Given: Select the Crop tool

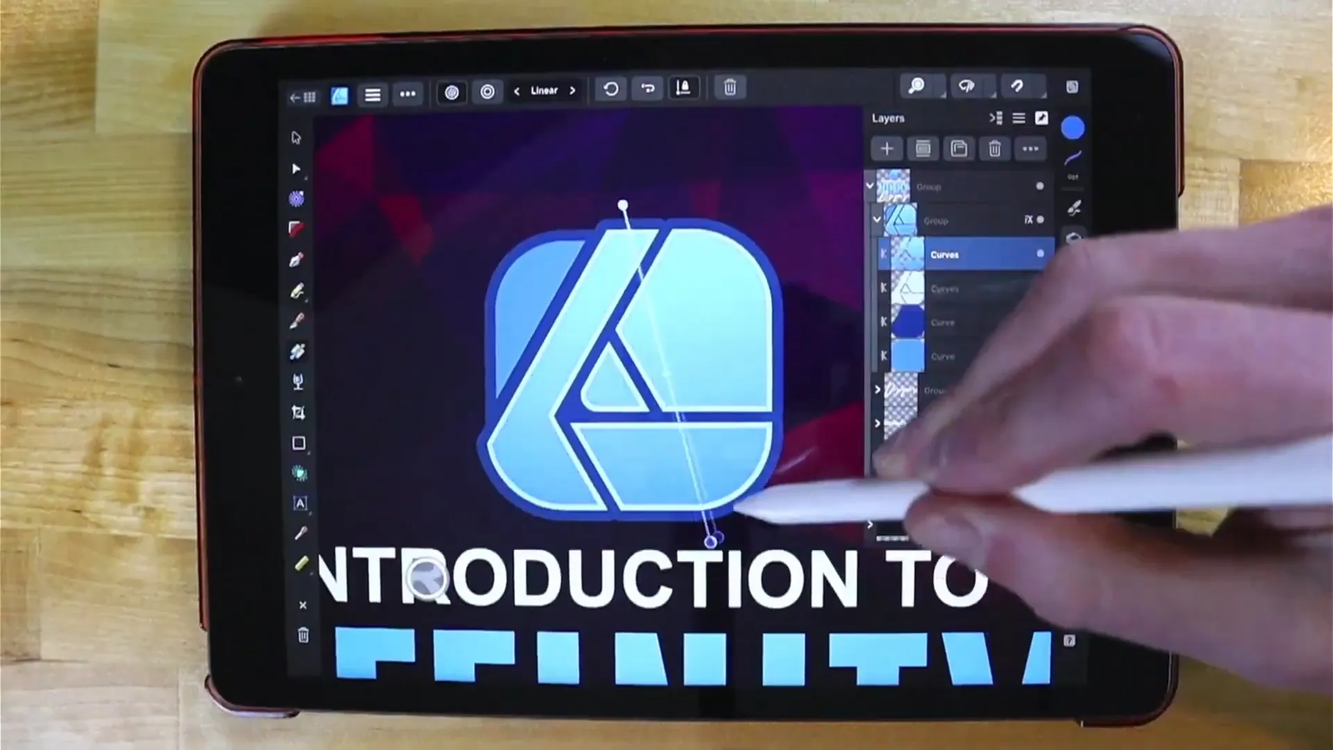Looking at the screenshot, I should [x=298, y=412].
